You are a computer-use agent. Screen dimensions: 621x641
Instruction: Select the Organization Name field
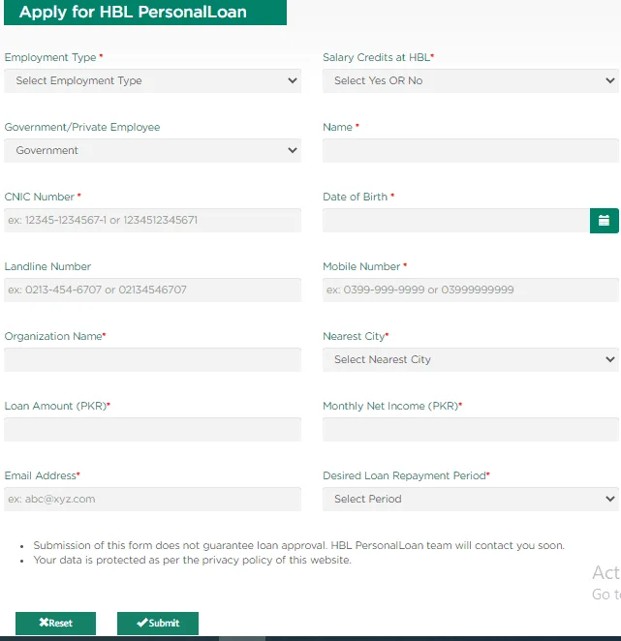(x=153, y=360)
